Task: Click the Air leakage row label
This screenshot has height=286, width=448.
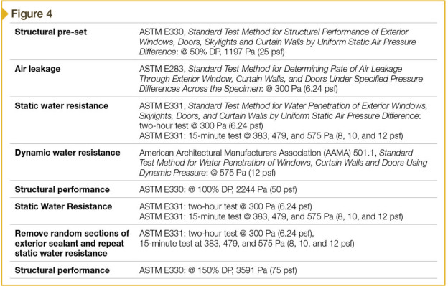Action: [37, 69]
